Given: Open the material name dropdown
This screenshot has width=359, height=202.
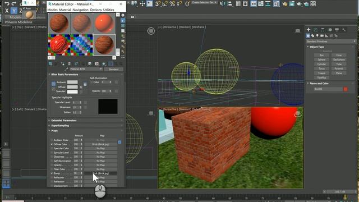Looking at the screenshot, I should coord(101,69).
